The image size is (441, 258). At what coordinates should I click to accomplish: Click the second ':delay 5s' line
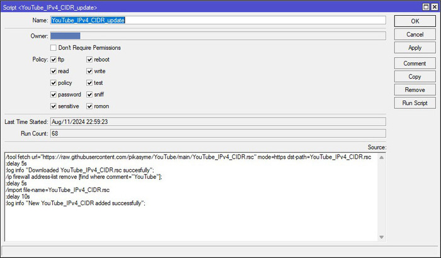pos(16,184)
